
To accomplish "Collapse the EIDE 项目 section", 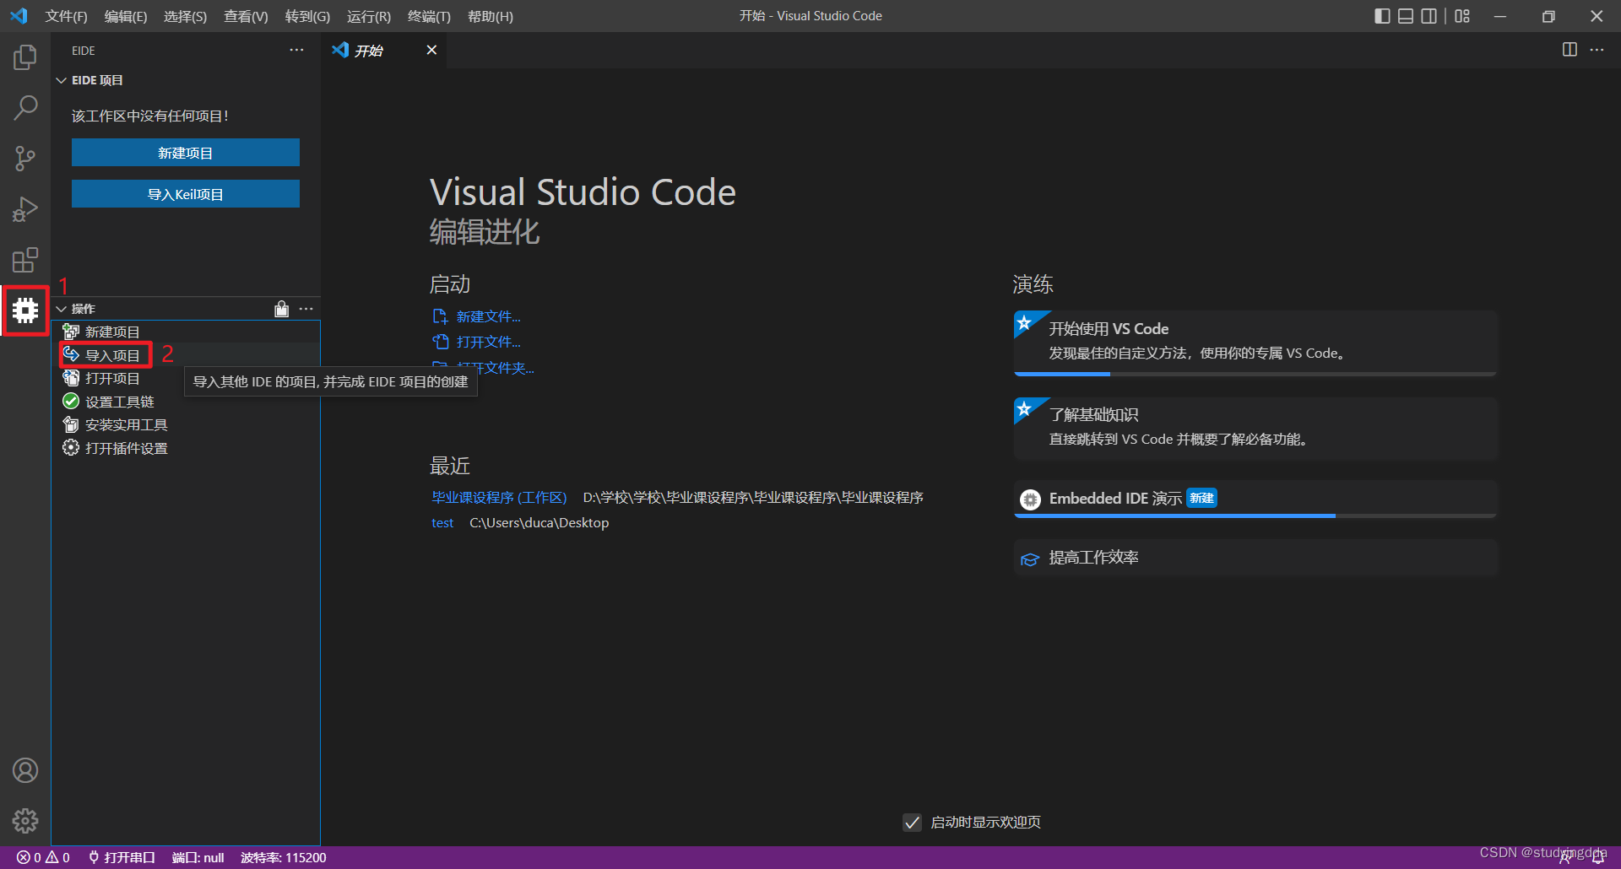I will pos(61,80).
